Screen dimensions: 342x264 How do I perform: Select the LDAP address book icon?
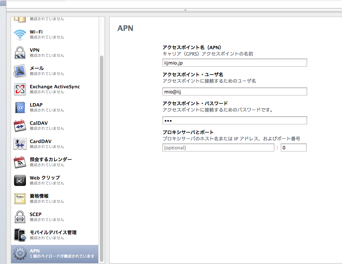pyautogui.click(x=20, y=107)
